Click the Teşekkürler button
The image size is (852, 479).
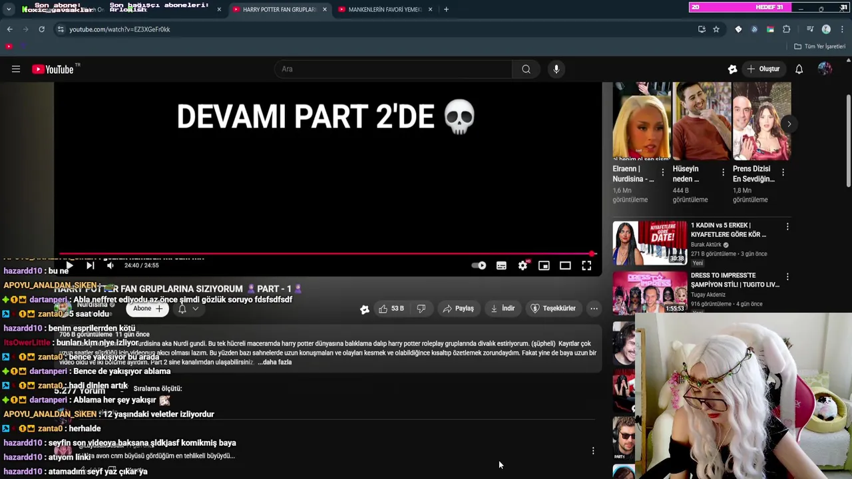553,309
